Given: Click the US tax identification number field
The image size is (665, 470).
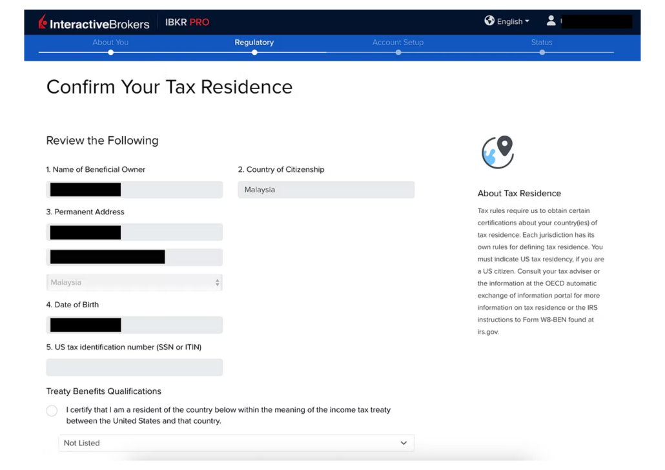Looking at the screenshot, I should pos(134,367).
